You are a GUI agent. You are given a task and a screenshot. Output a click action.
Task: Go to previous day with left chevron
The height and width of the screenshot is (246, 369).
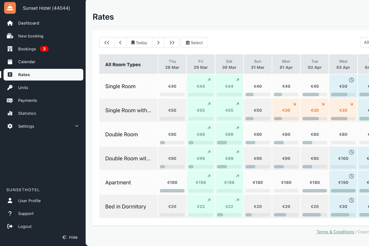(120, 43)
